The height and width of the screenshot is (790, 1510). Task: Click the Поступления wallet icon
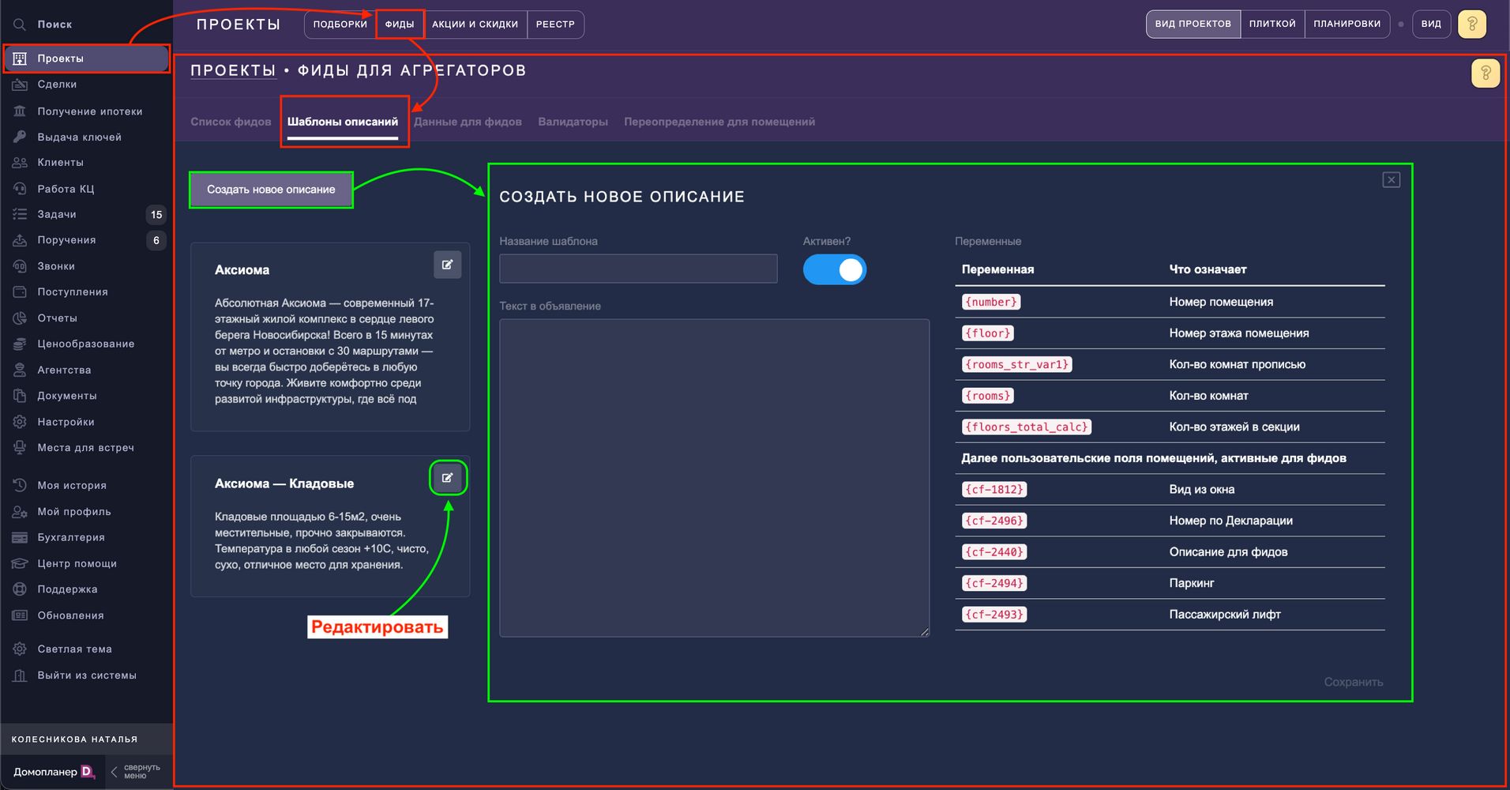pyautogui.click(x=20, y=292)
